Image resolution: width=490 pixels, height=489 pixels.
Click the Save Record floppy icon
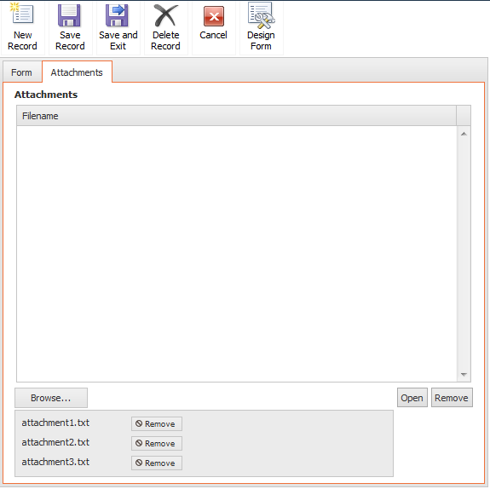pyautogui.click(x=69, y=15)
